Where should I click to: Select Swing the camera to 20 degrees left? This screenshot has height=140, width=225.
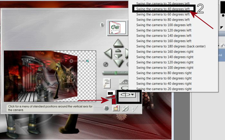[x=163, y=4]
